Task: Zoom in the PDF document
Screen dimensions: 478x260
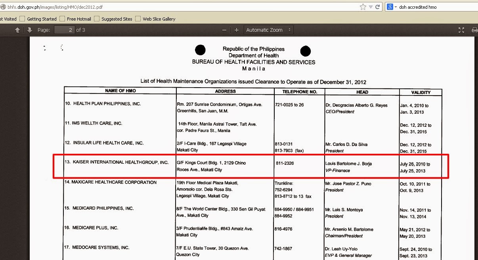Action: pos(237,30)
